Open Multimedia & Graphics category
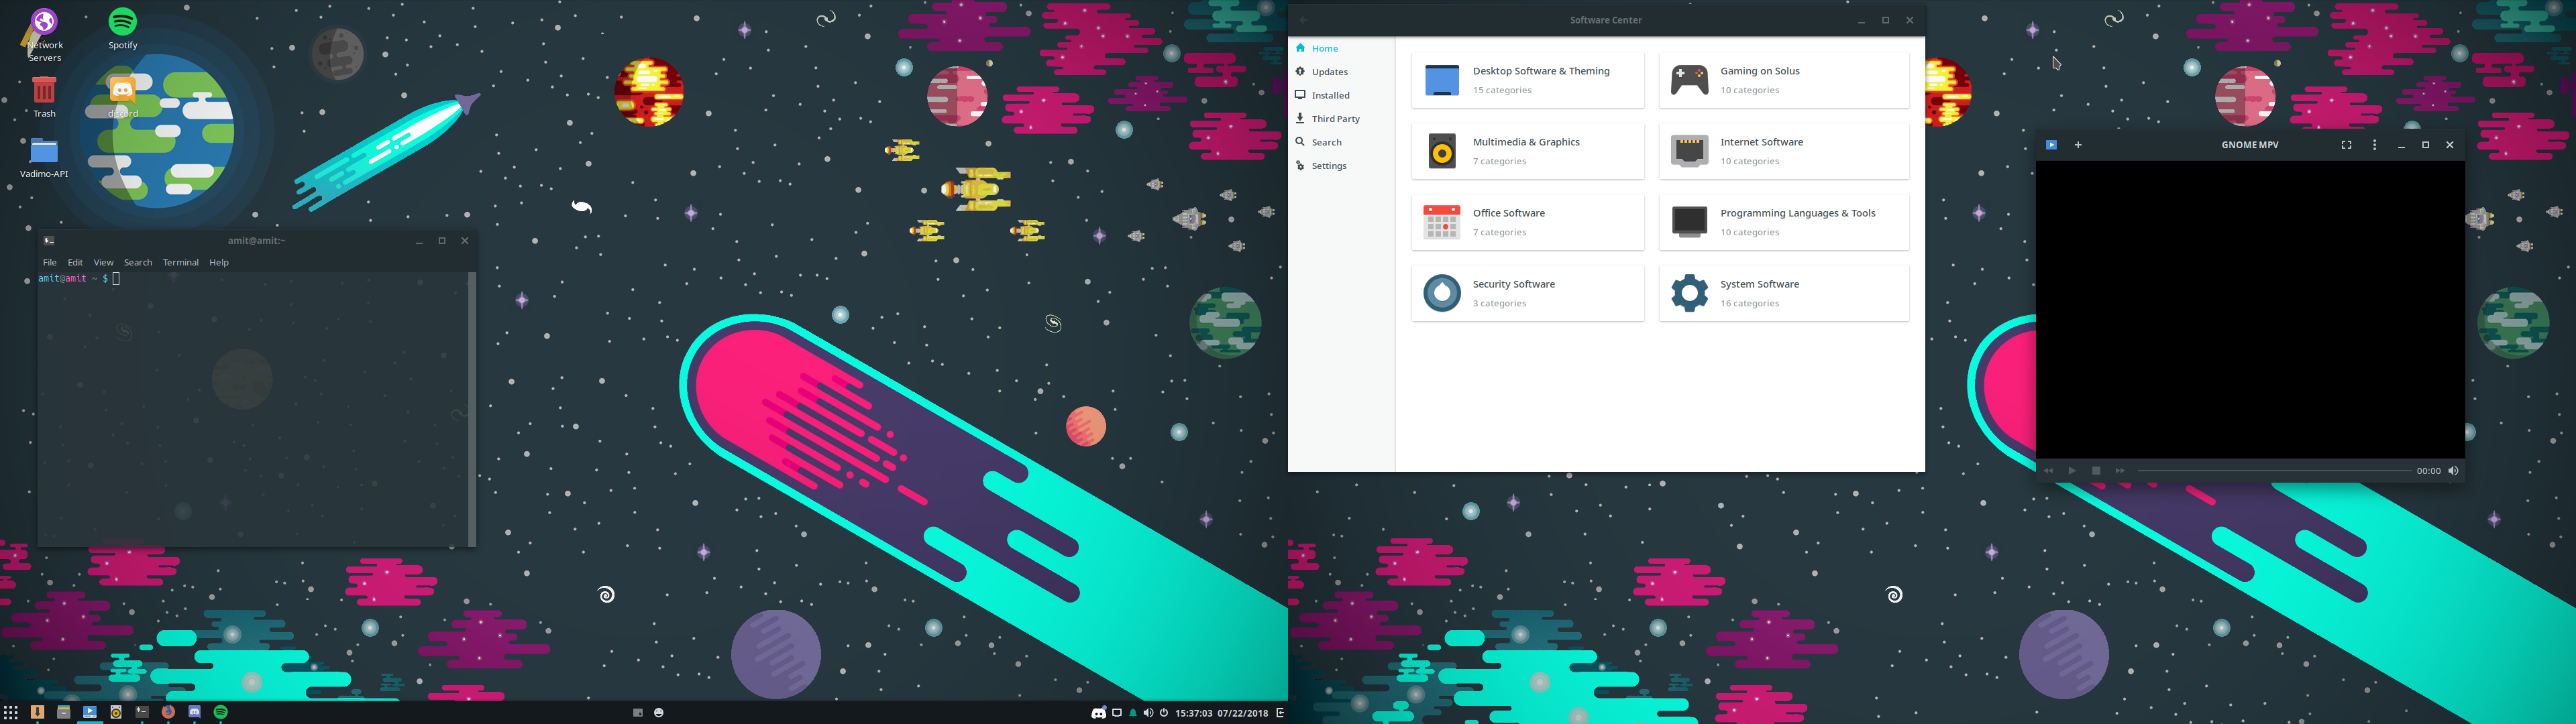The height and width of the screenshot is (724, 2576). pyautogui.click(x=1527, y=151)
